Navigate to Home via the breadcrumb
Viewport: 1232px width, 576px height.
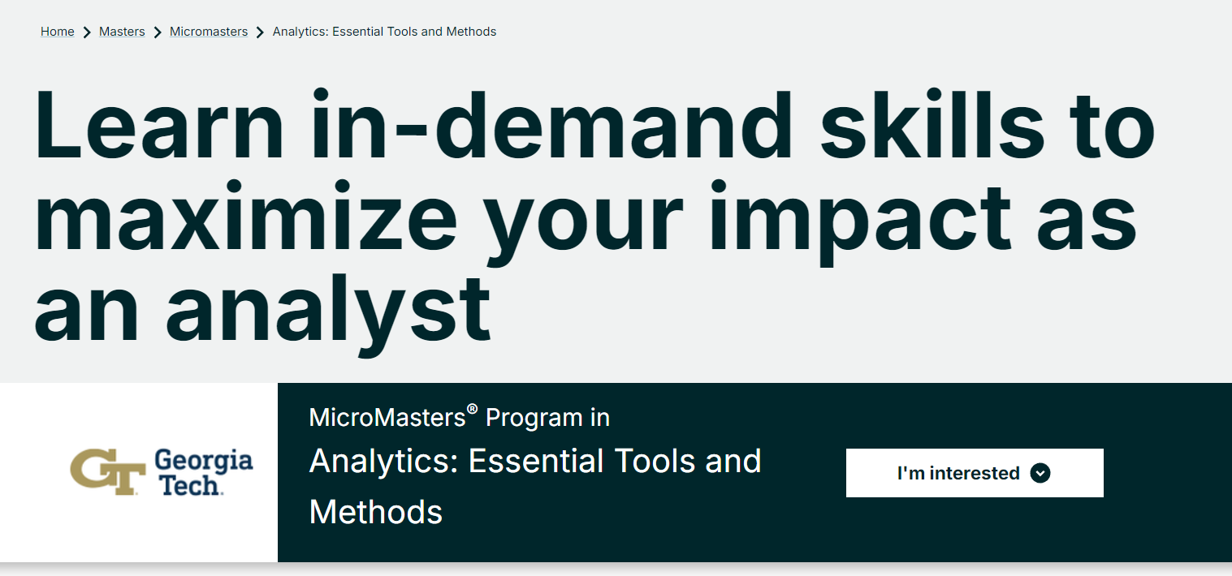pos(57,31)
